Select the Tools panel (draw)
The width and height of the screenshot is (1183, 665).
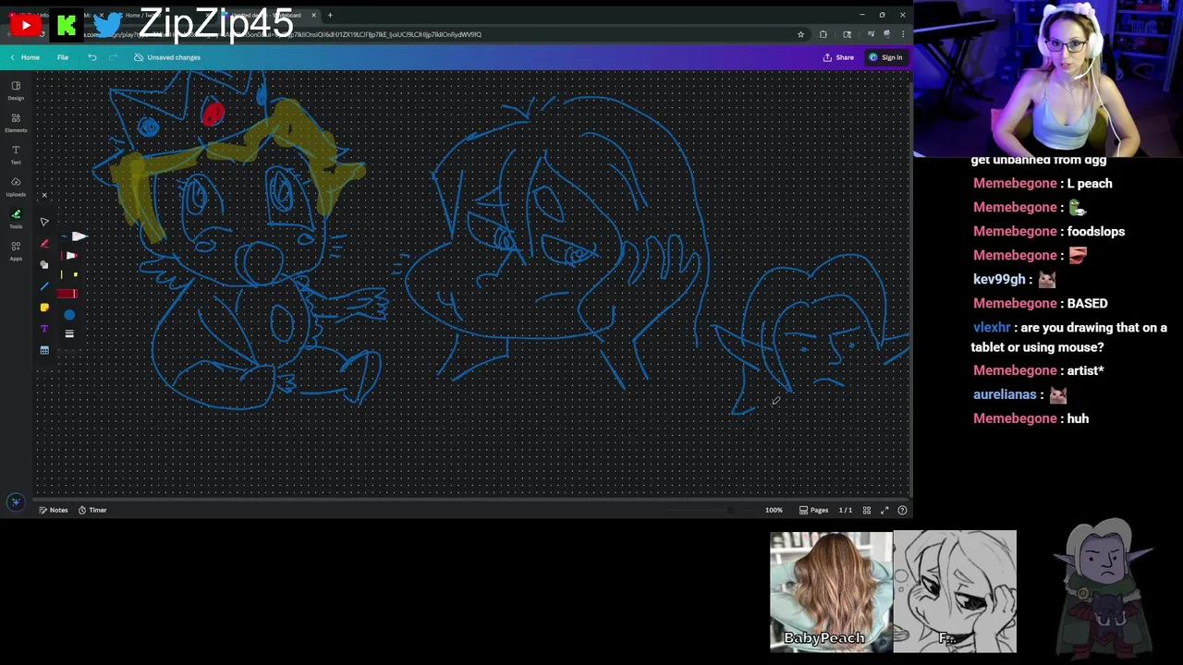pyautogui.click(x=16, y=218)
